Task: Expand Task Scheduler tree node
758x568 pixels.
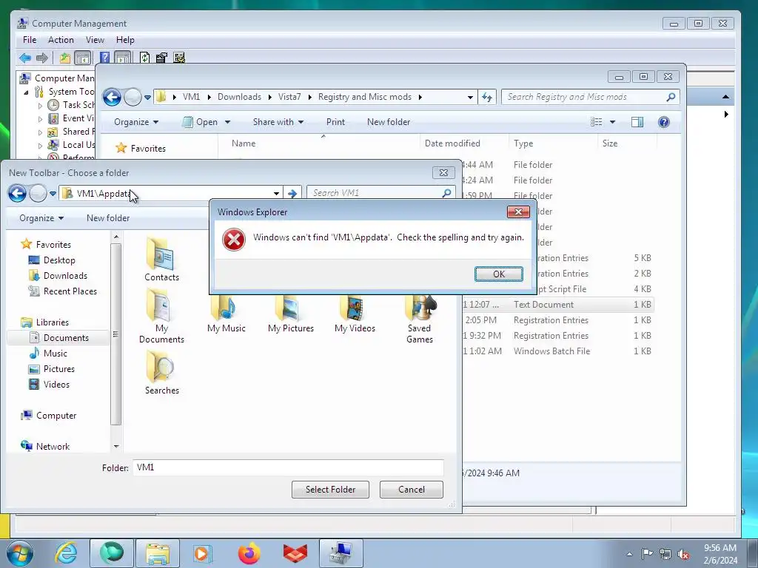Action: (x=40, y=105)
